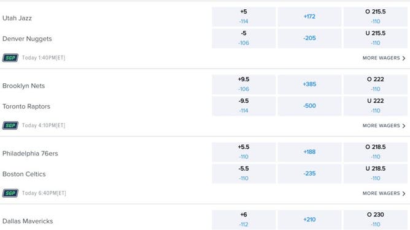Select Dallas Mavericks +6 spread
410x230 pixels.
point(244,220)
